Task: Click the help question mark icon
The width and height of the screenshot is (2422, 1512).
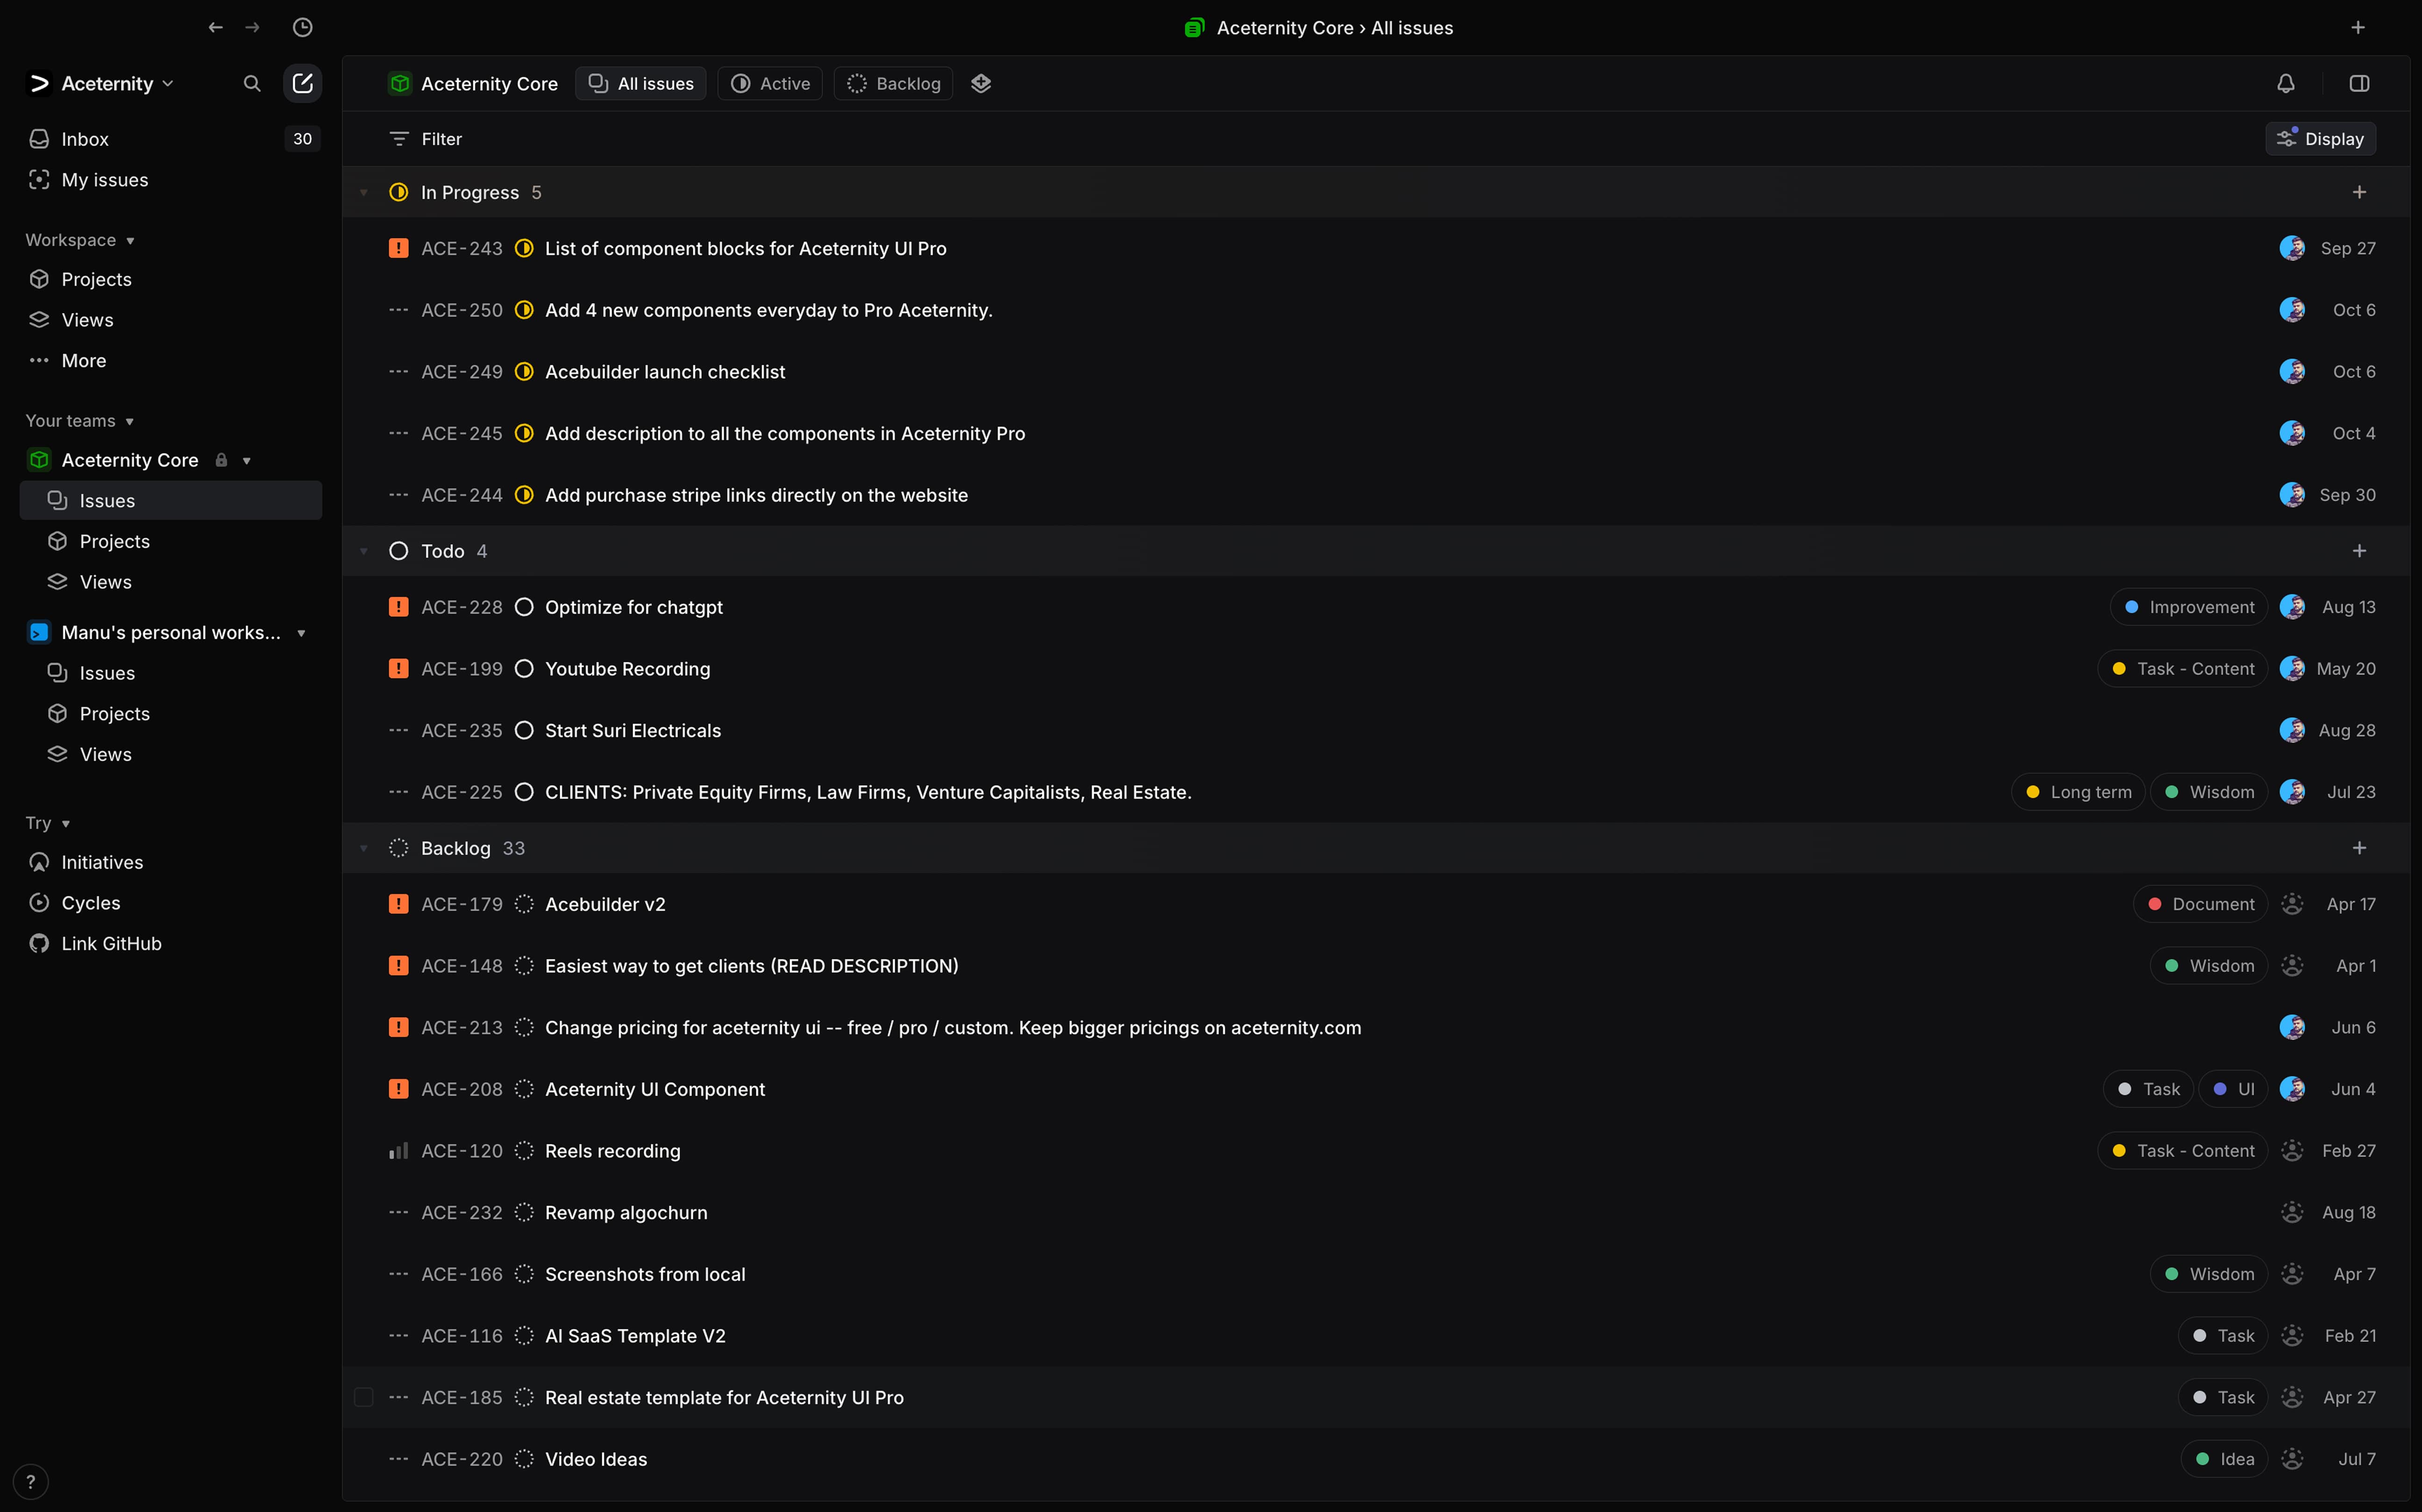Action: 31,1481
